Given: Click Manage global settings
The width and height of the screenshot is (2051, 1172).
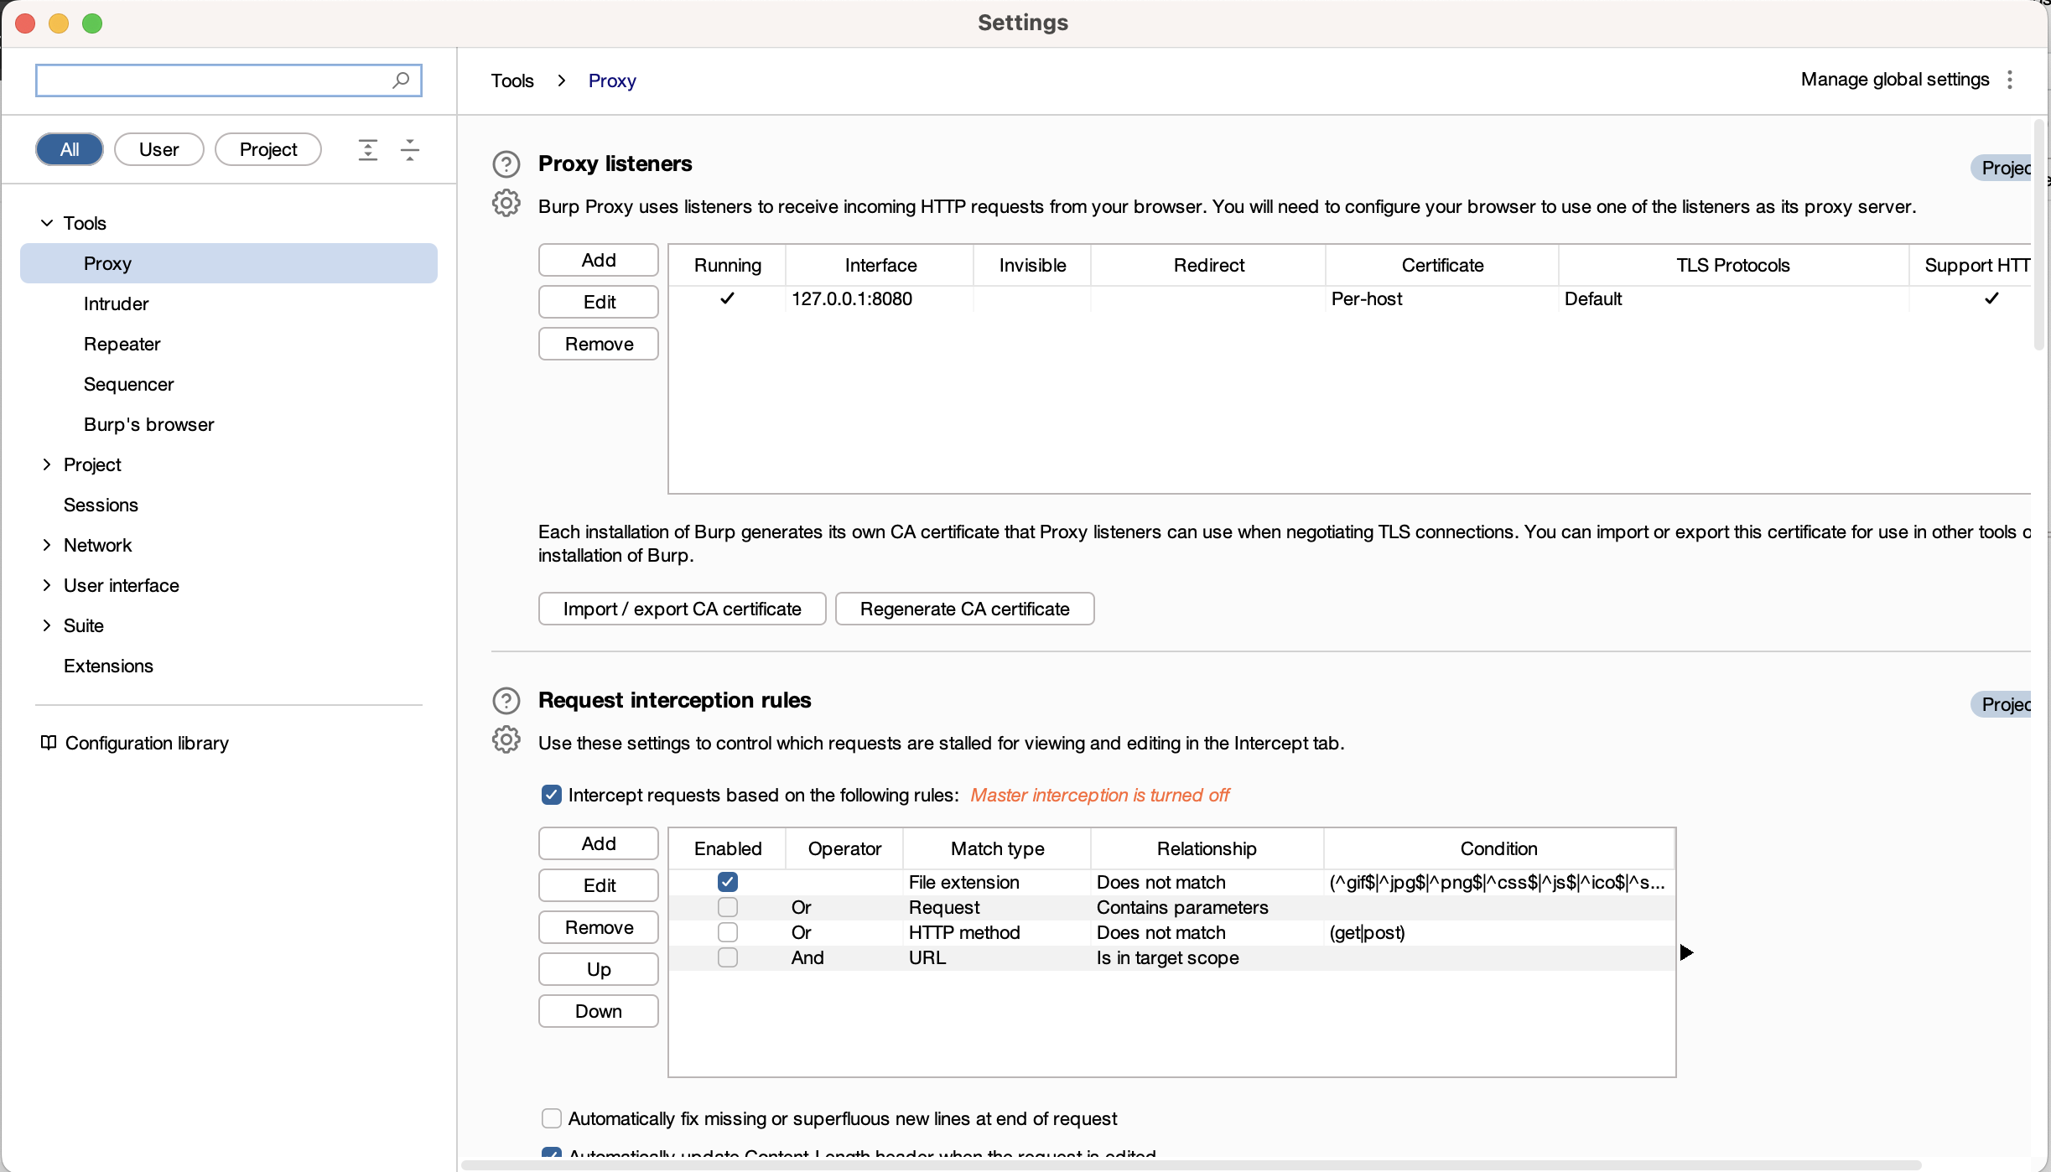Looking at the screenshot, I should coord(1895,80).
